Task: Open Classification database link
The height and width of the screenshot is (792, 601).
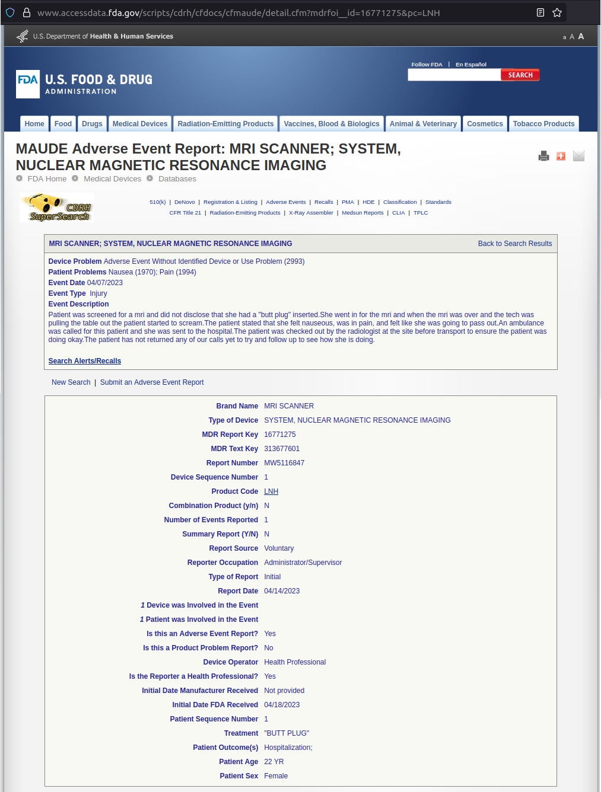Action: 400,202
